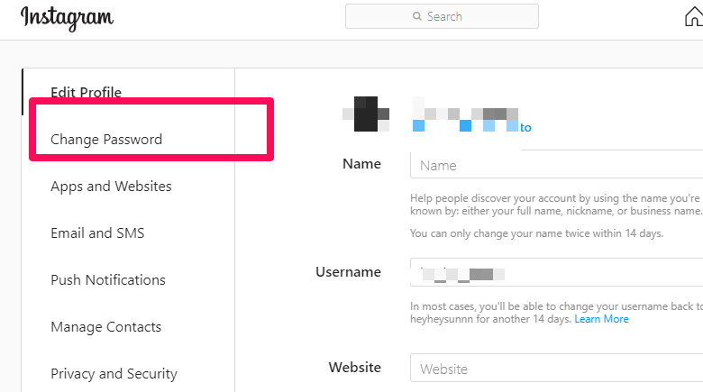Viewport: 703px width, 392px height.
Task: Click the Instagram logo
Action: click(68, 18)
